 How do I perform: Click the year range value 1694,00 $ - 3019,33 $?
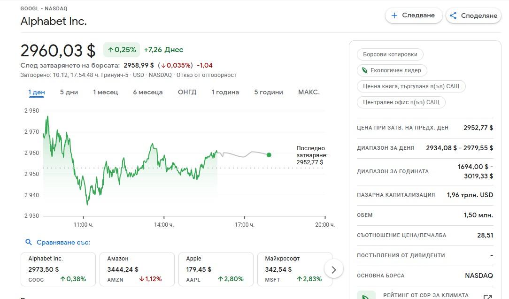click(x=475, y=171)
